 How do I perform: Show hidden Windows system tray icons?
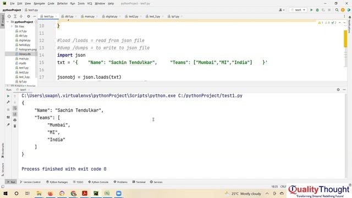tap(267, 194)
